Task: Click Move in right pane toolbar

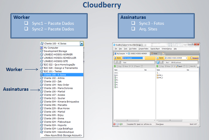Action: (168, 66)
